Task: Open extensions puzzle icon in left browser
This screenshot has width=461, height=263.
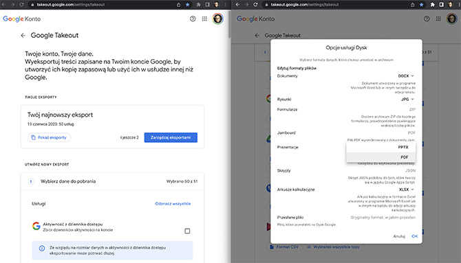Action: pos(199,5)
